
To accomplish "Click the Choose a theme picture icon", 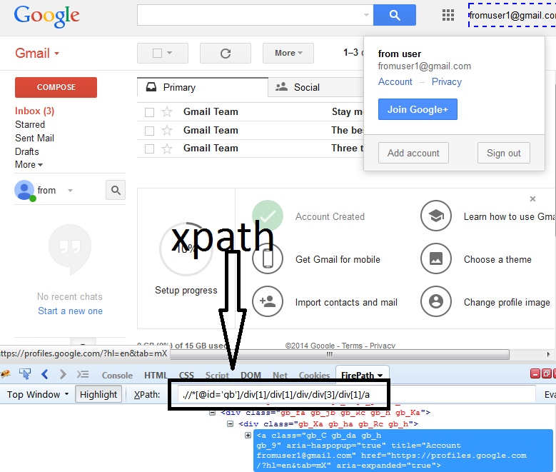I will click(x=436, y=258).
